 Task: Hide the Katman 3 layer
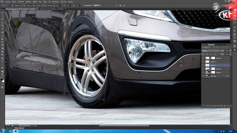coord(203,69)
